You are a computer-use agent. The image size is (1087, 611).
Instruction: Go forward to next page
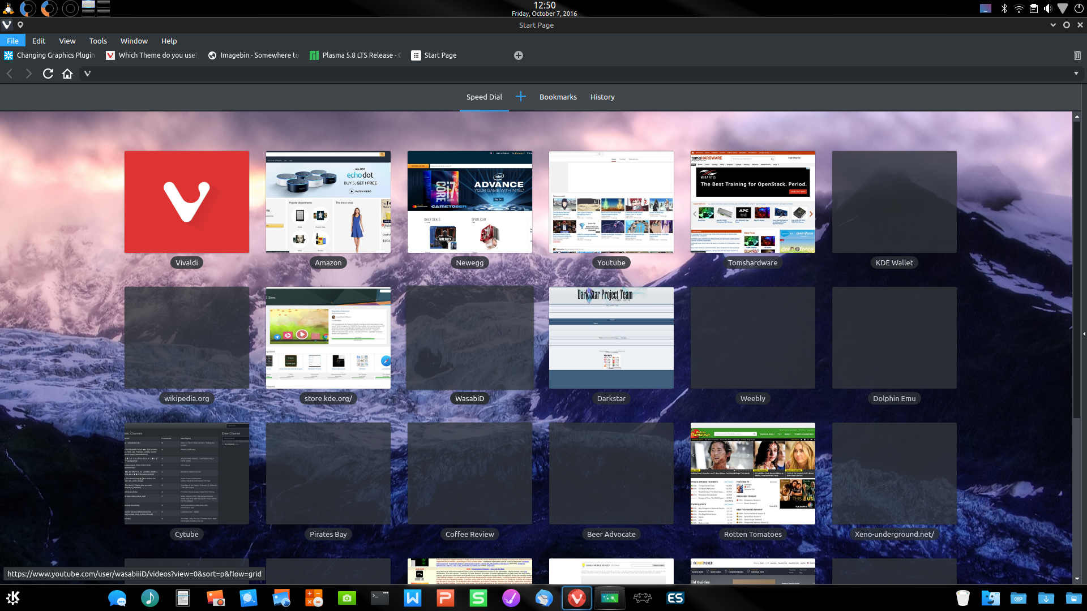[x=29, y=74]
